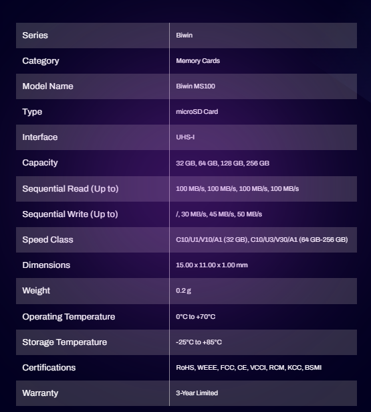
Task: Click the microSD Card type value
Action: (197, 112)
